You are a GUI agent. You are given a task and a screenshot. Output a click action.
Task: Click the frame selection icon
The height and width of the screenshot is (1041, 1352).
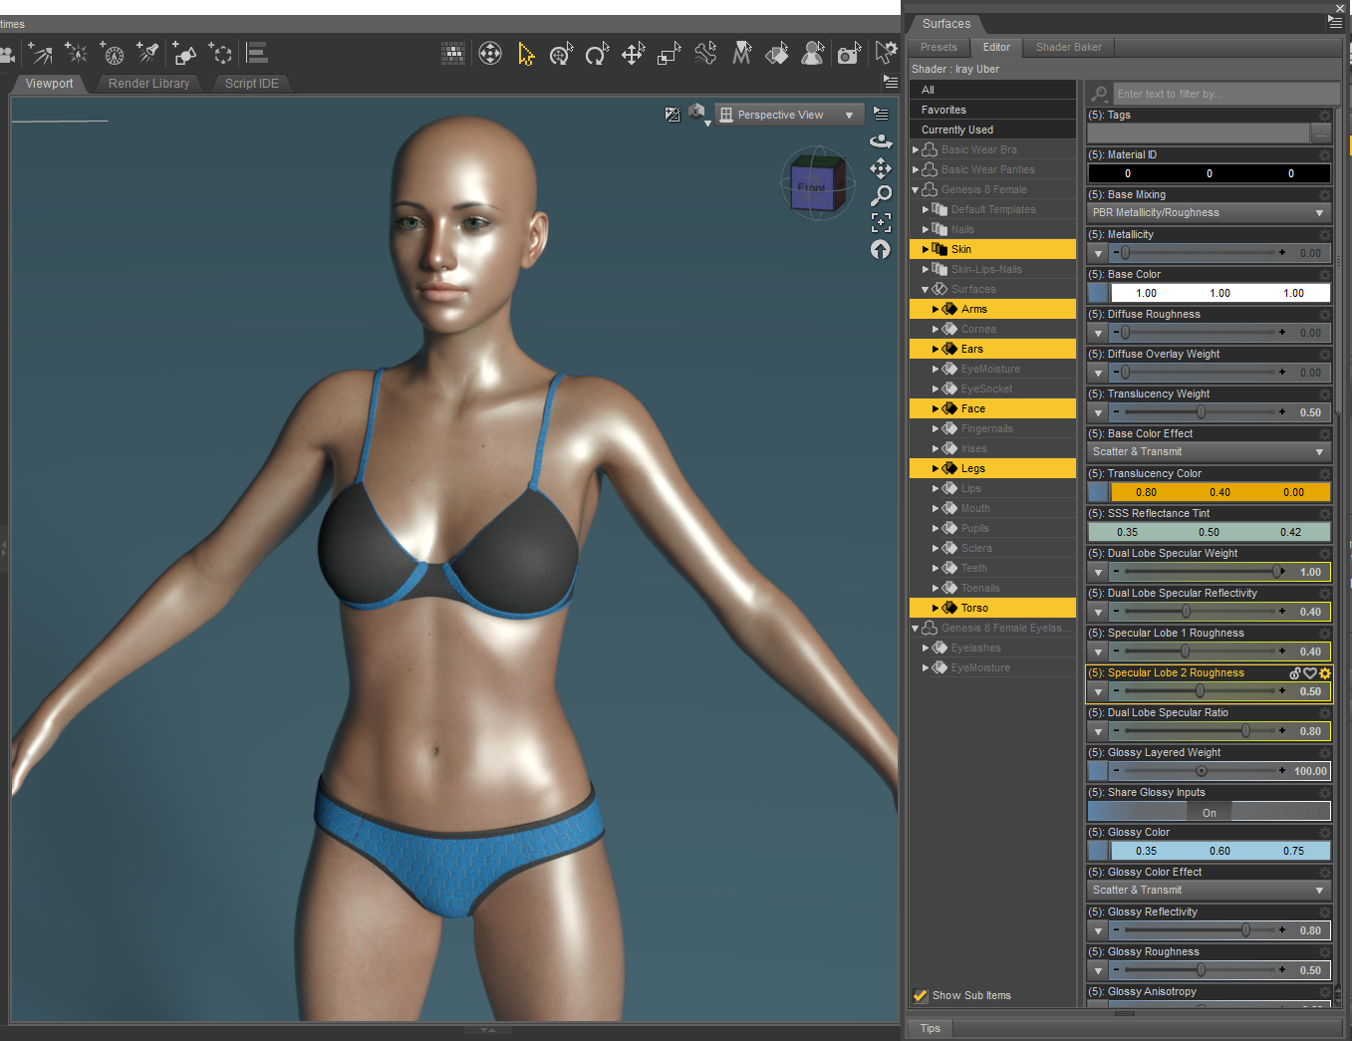(881, 222)
